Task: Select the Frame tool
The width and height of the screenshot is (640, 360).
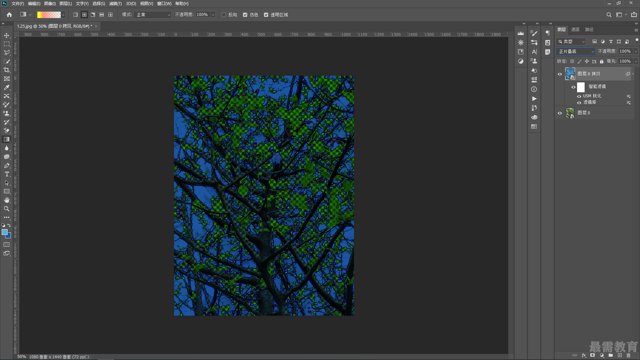Action: click(x=7, y=79)
